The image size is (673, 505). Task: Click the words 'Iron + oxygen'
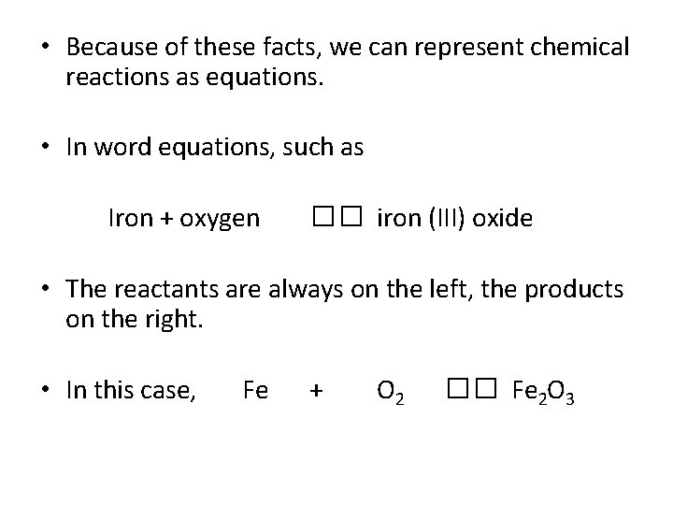[x=184, y=219]
